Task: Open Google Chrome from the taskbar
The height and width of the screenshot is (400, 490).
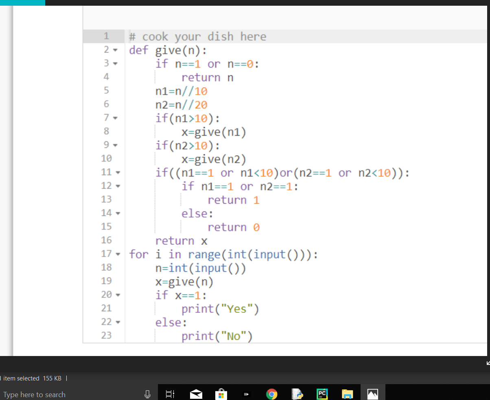Action: click(271, 393)
